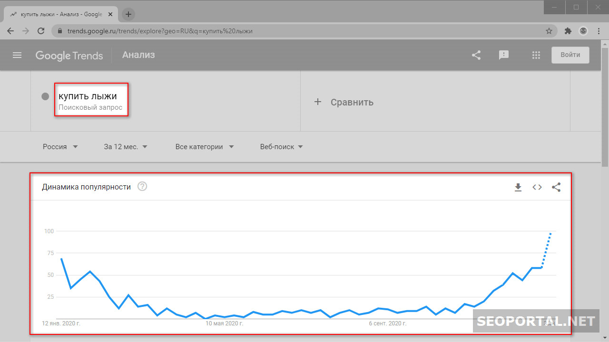Expand the Все категории dropdown
Image resolution: width=609 pixels, height=342 pixels.
point(205,147)
